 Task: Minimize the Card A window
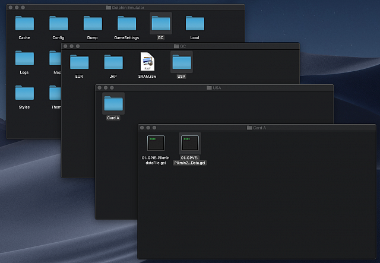pyautogui.click(x=148, y=128)
